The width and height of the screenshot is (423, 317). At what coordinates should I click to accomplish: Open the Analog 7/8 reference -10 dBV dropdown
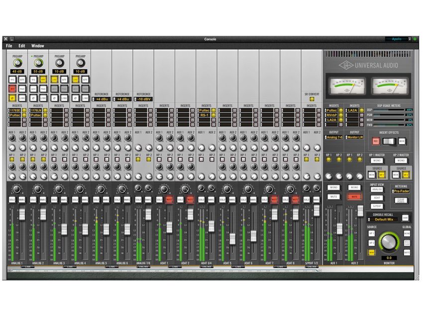[x=143, y=99]
